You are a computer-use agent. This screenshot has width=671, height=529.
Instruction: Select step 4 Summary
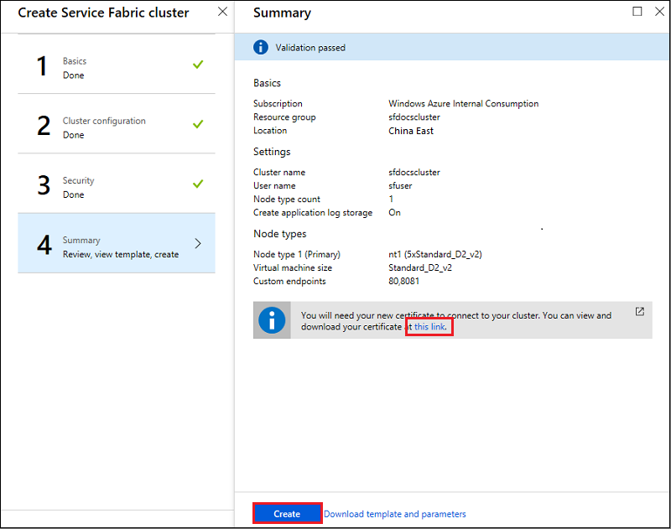tap(117, 243)
